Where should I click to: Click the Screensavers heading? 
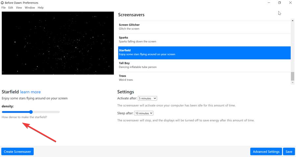131,15
